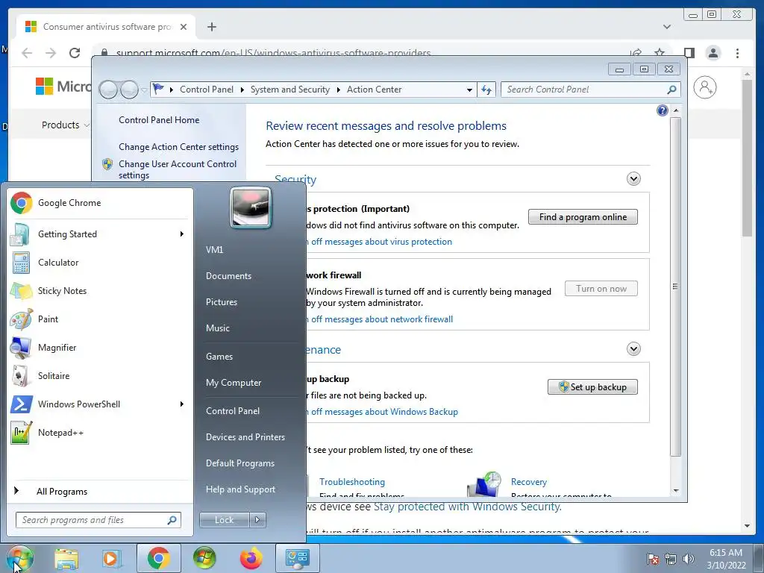The height and width of the screenshot is (573, 764).
Task: Click the volume speaker tray icon
Action: 689,559
